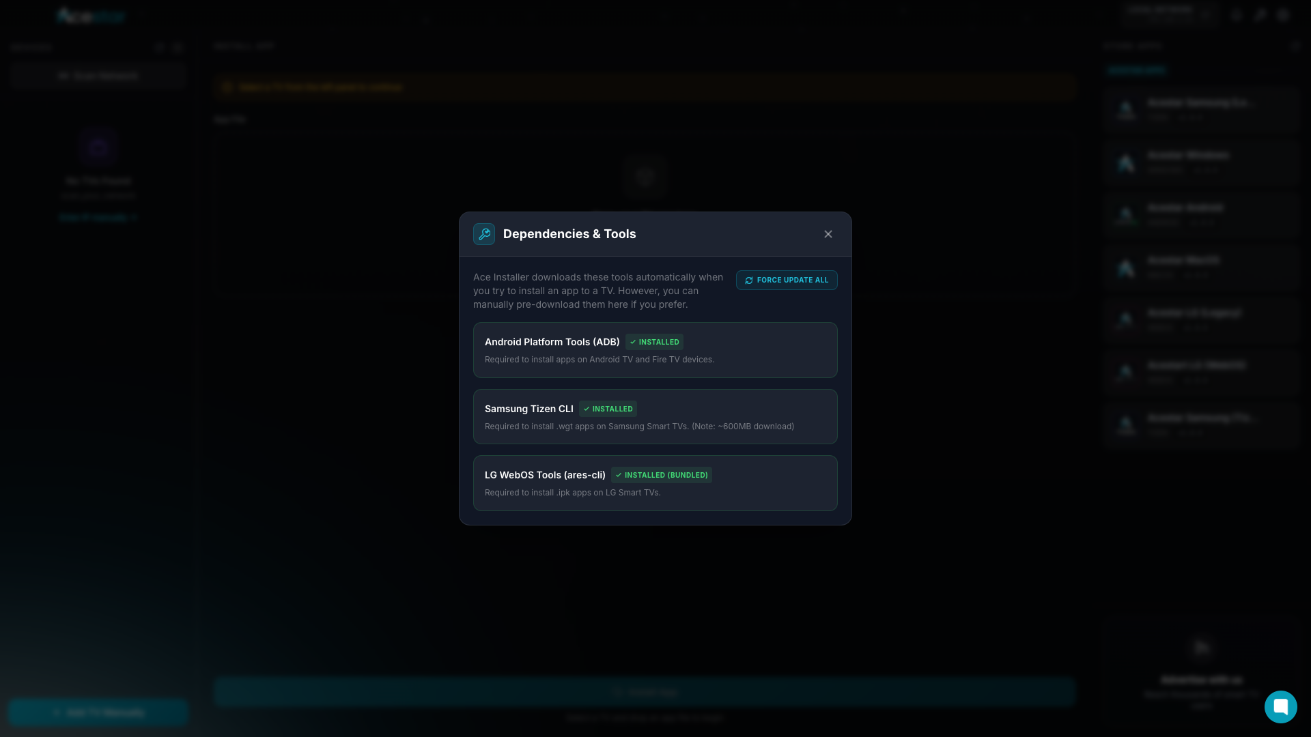Click the Installed badge for Android Platform Tools

654,342
